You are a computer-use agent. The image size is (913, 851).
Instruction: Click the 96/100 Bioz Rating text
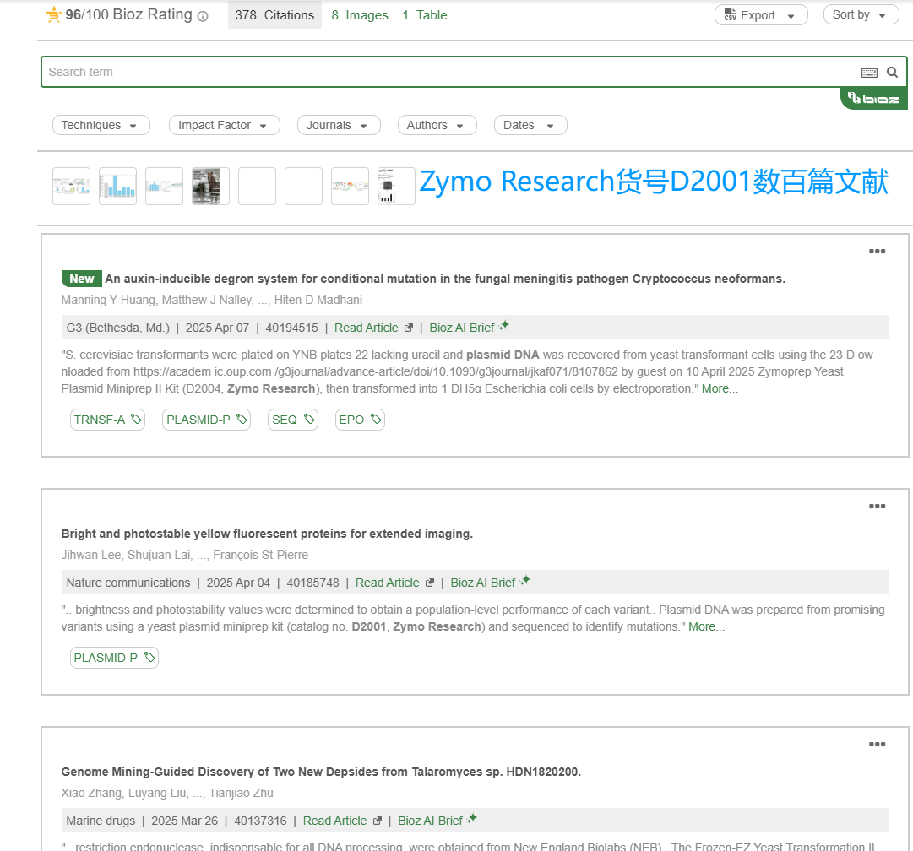[x=128, y=14]
